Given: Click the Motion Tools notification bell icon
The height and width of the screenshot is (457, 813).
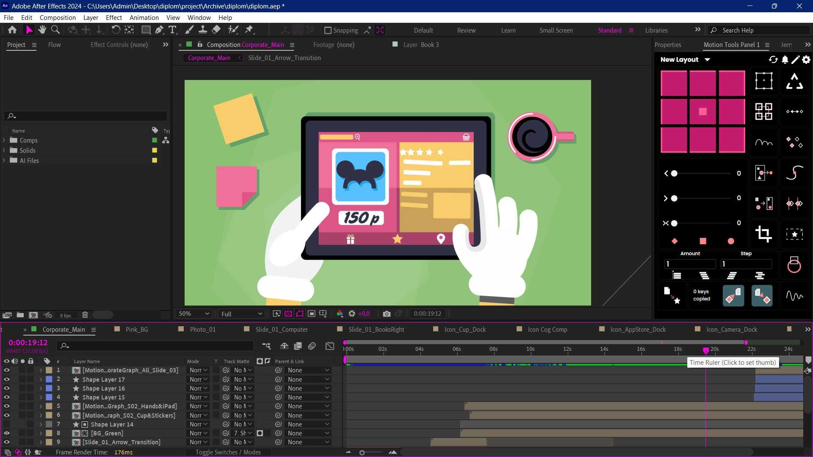Looking at the screenshot, I should coord(785,60).
